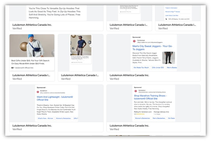Click advertiser name under the blue beanie ad
Image resolution: width=211 pixels, height=141 pixels.
tap(31, 75)
